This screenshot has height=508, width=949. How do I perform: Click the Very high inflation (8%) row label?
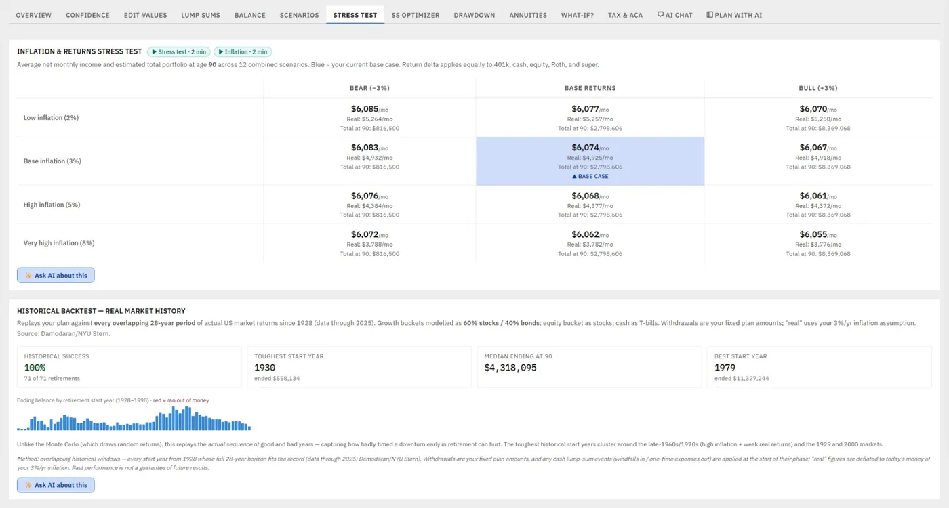[59, 243]
